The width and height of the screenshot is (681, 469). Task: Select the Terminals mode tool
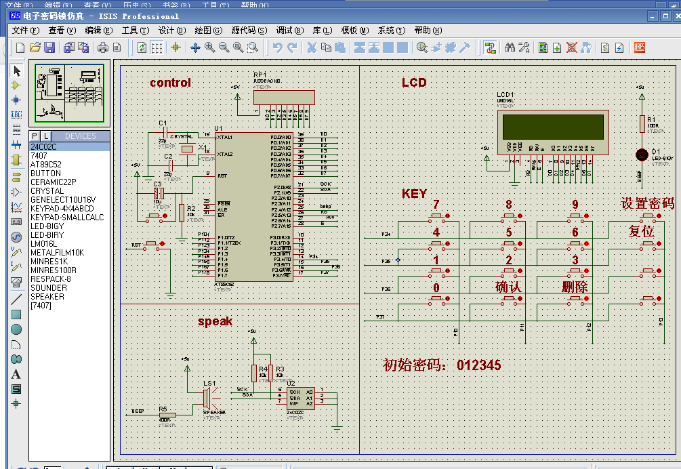point(16,177)
